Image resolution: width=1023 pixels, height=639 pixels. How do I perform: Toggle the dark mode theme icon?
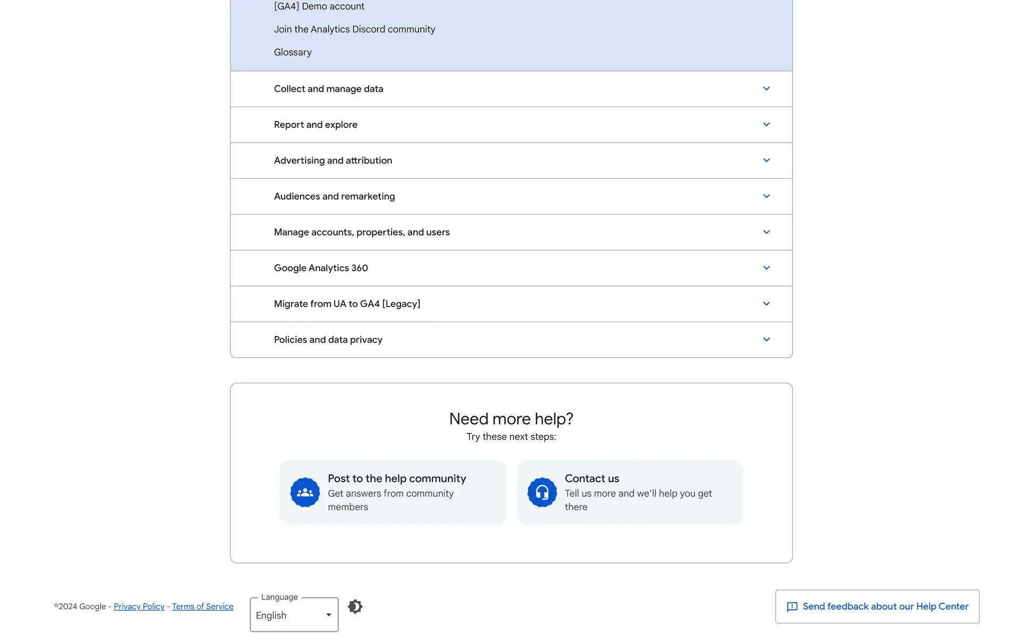(355, 607)
